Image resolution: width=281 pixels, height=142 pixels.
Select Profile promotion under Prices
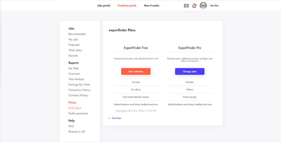pyautogui.click(x=78, y=114)
